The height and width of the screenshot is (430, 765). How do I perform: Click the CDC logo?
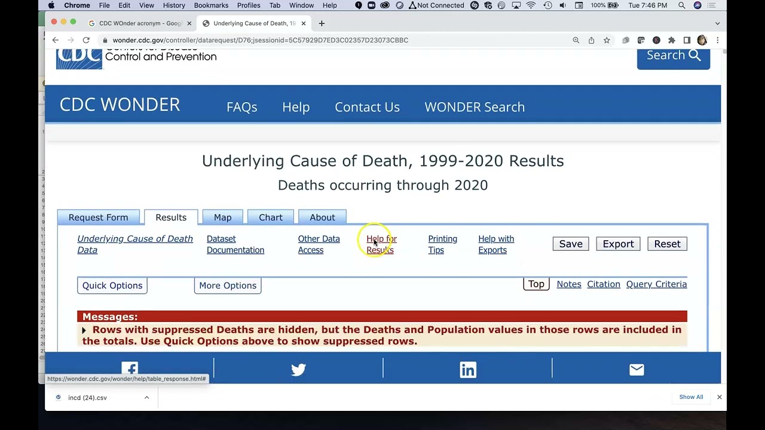[x=79, y=59]
